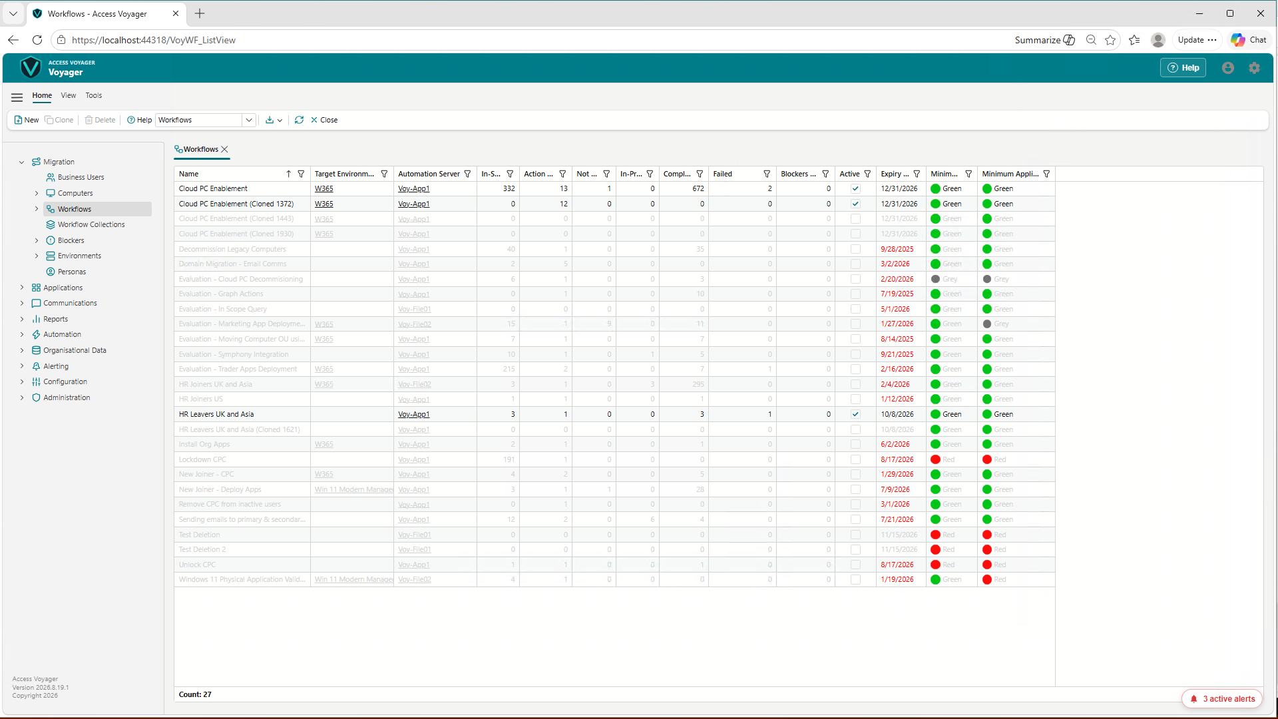Click green Minimum dot for Cloud PC Enablement
The height and width of the screenshot is (719, 1278).
coord(935,189)
